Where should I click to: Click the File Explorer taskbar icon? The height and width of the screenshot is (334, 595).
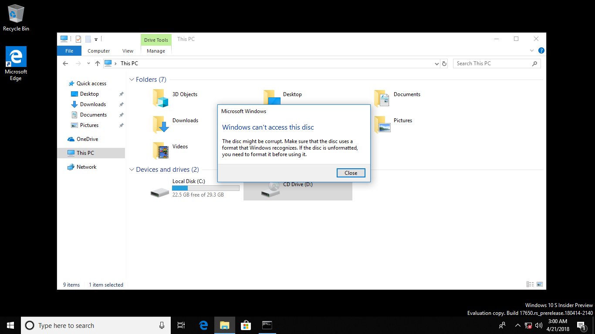click(224, 325)
